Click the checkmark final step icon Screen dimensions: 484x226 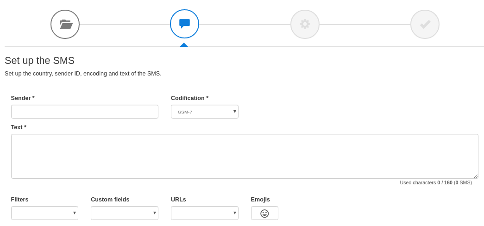tap(425, 24)
